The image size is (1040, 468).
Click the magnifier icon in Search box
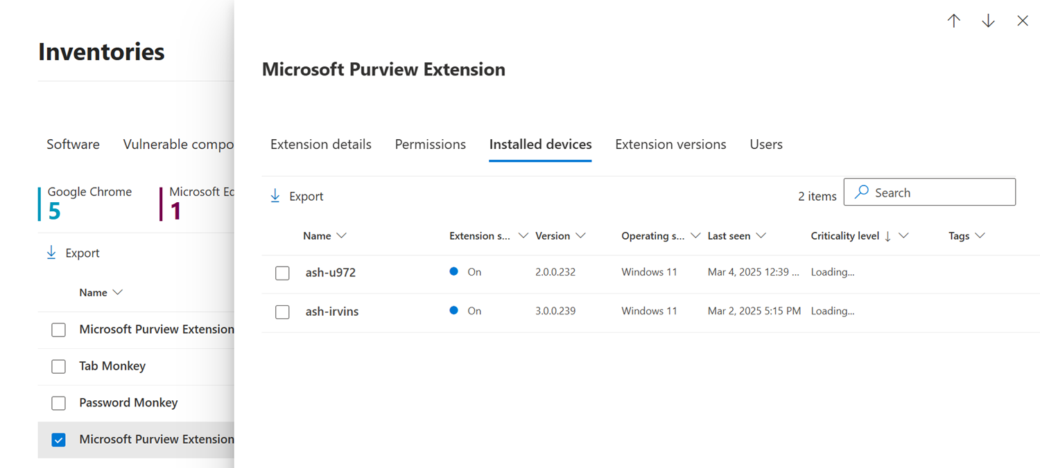(861, 192)
